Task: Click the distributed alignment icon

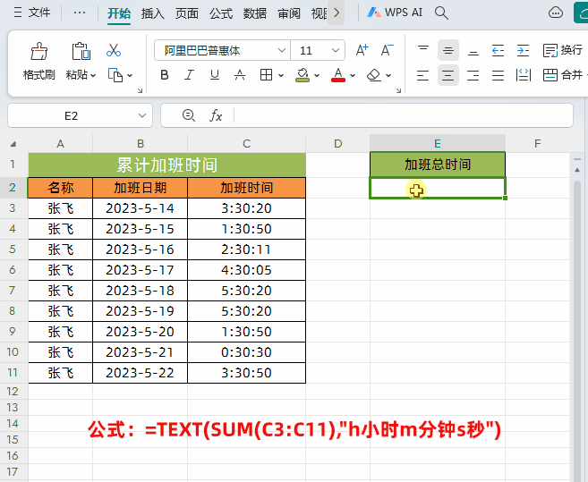Action: point(524,75)
